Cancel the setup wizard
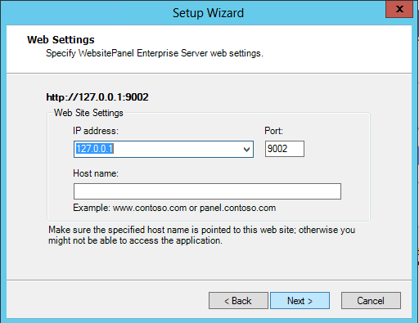 tap(371, 301)
